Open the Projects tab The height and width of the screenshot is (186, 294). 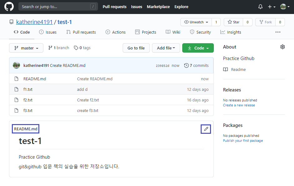[x=146, y=32]
